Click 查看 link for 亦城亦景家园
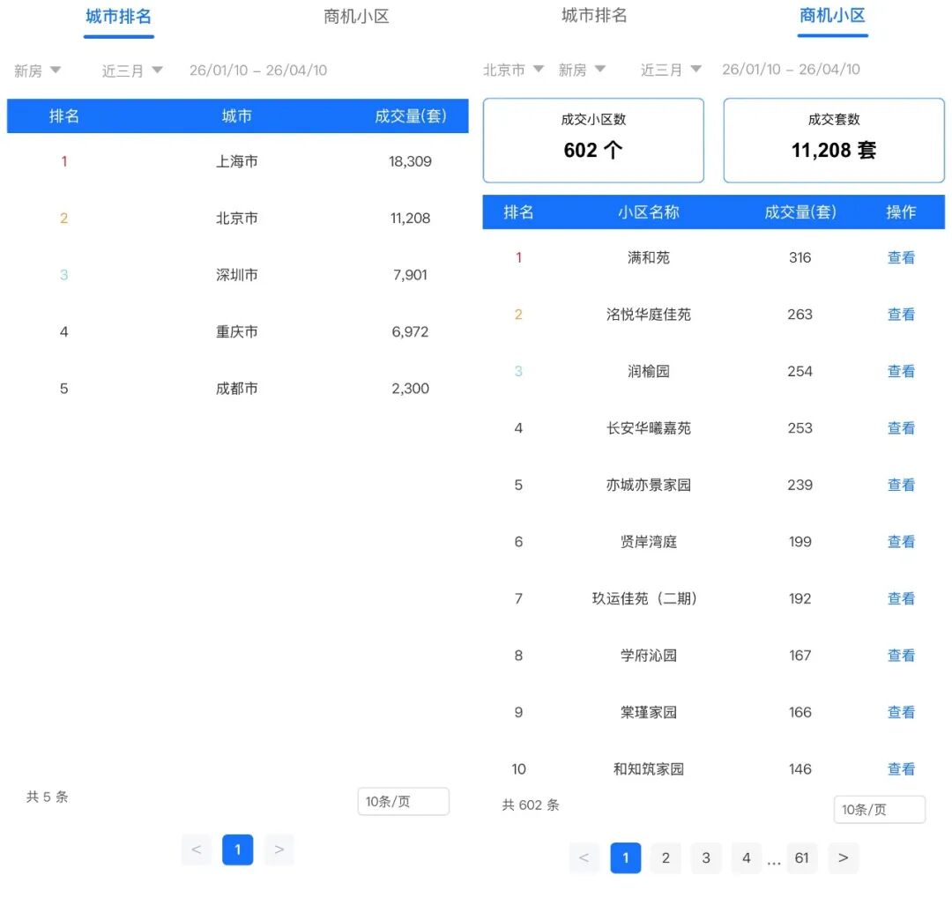The width and height of the screenshot is (952, 905). click(901, 486)
